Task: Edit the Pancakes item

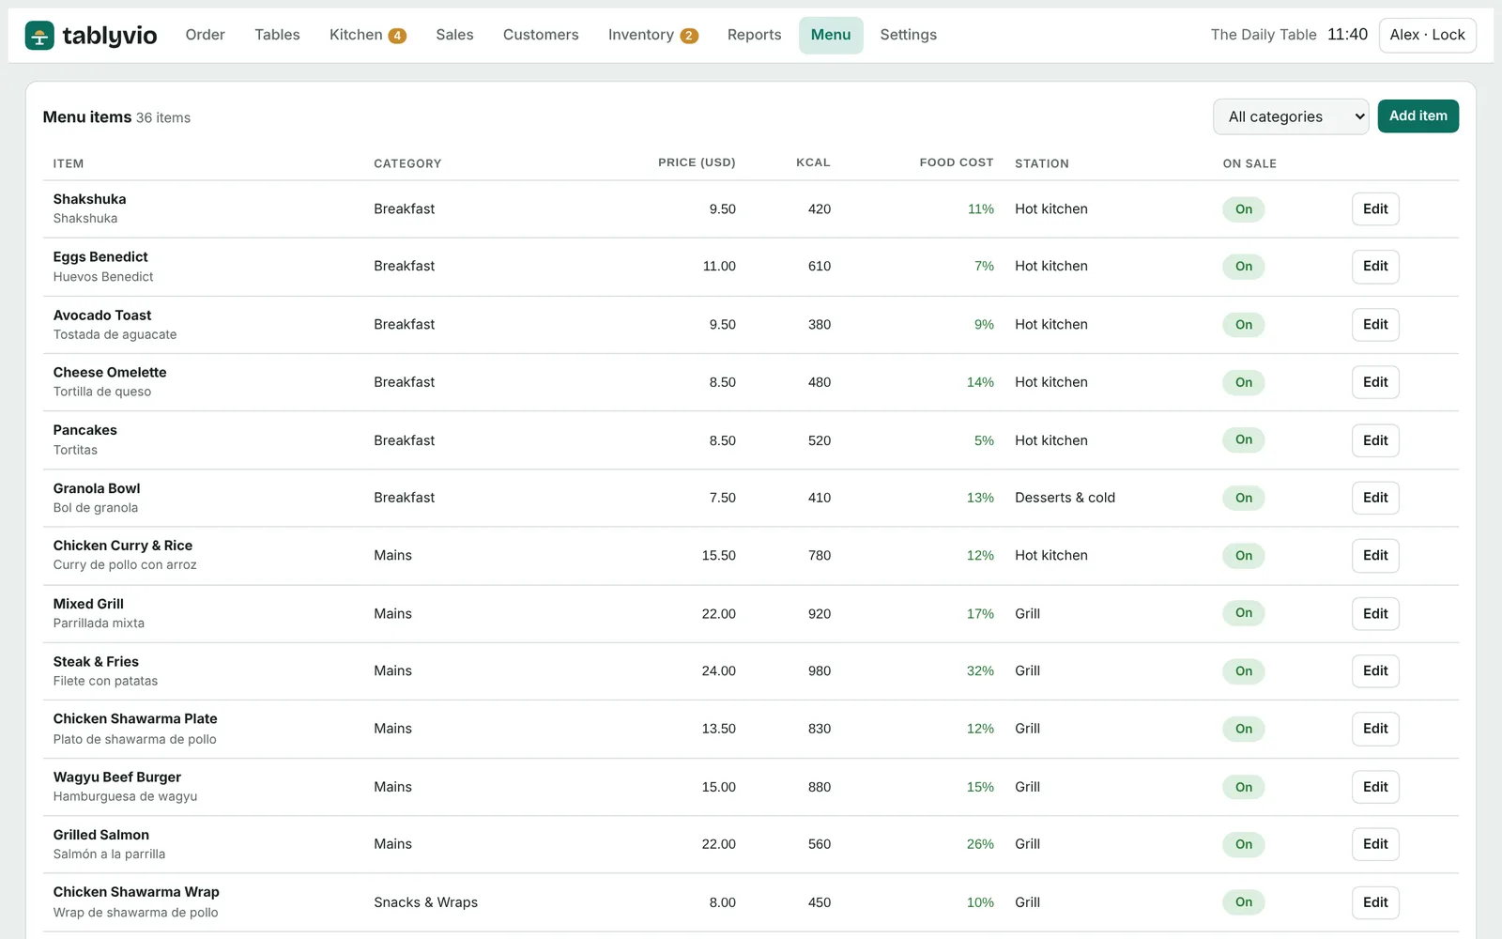Action: pyautogui.click(x=1375, y=440)
